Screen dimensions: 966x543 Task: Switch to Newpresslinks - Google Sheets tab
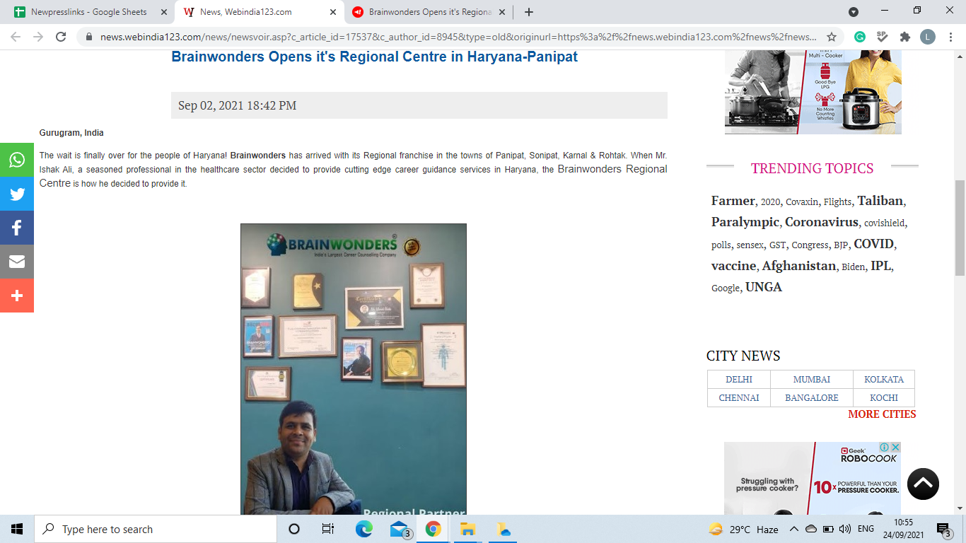tap(90, 12)
